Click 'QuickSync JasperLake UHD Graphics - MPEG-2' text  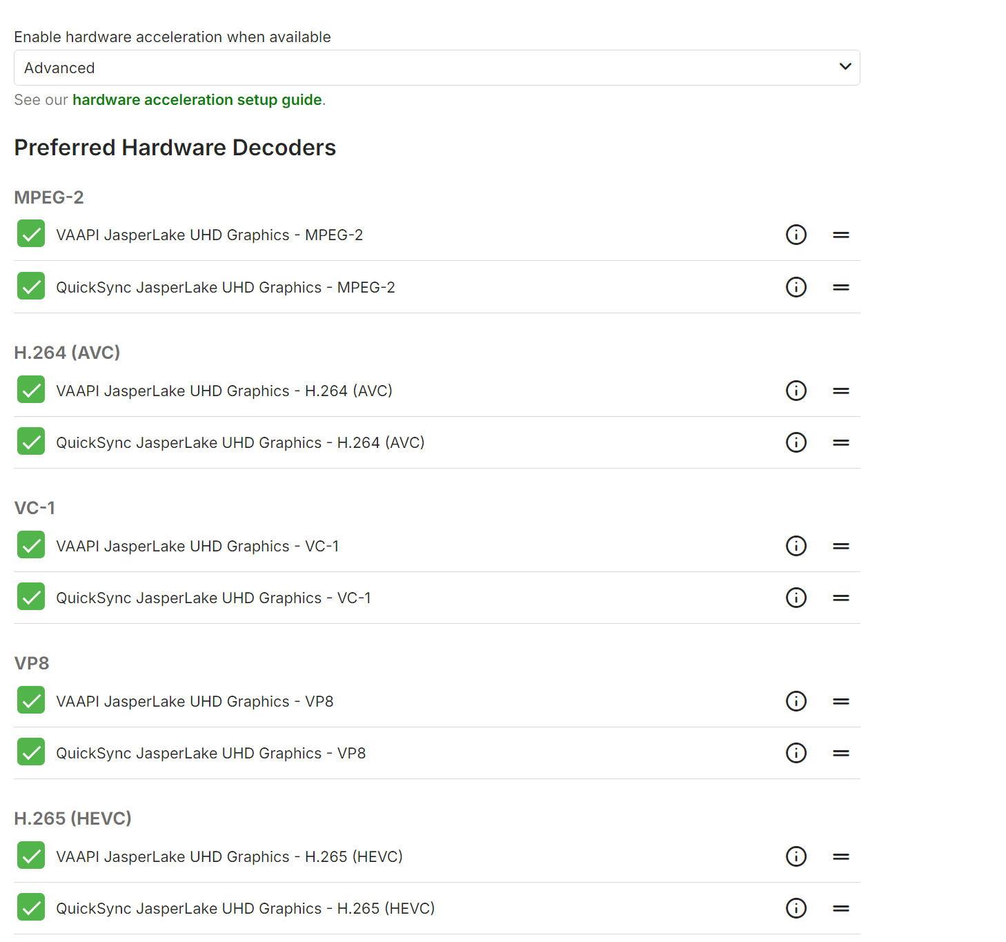click(226, 288)
